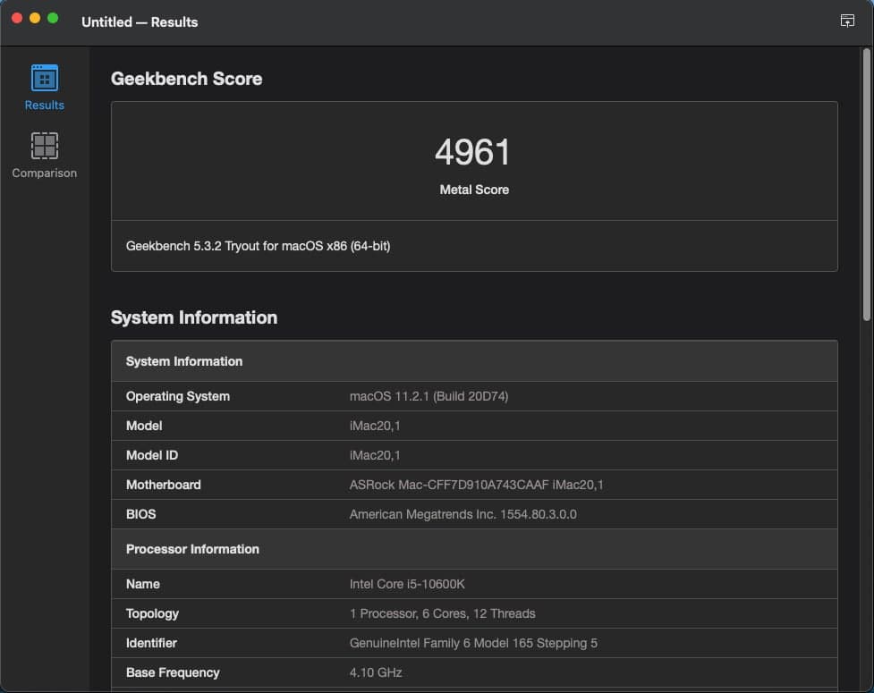Image resolution: width=874 pixels, height=693 pixels.
Task: Click the Motherboard row label
Action: point(164,485)
